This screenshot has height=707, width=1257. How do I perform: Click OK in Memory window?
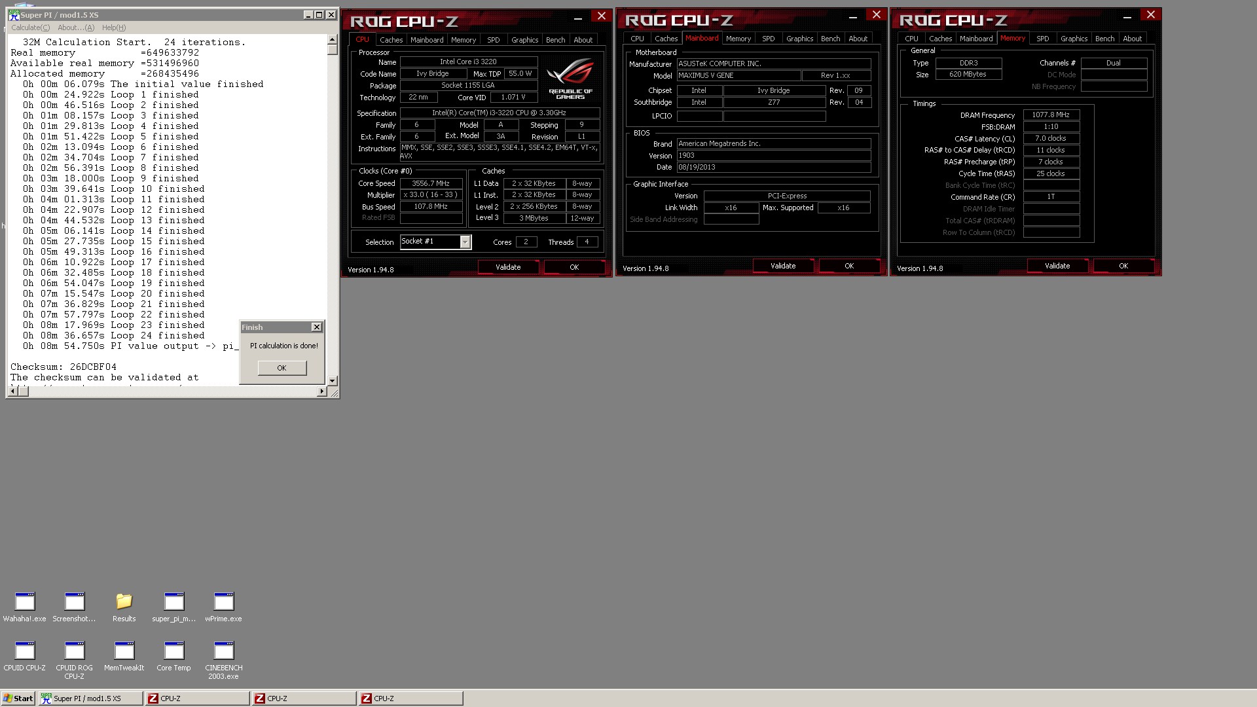click(x=1123, y=266)
